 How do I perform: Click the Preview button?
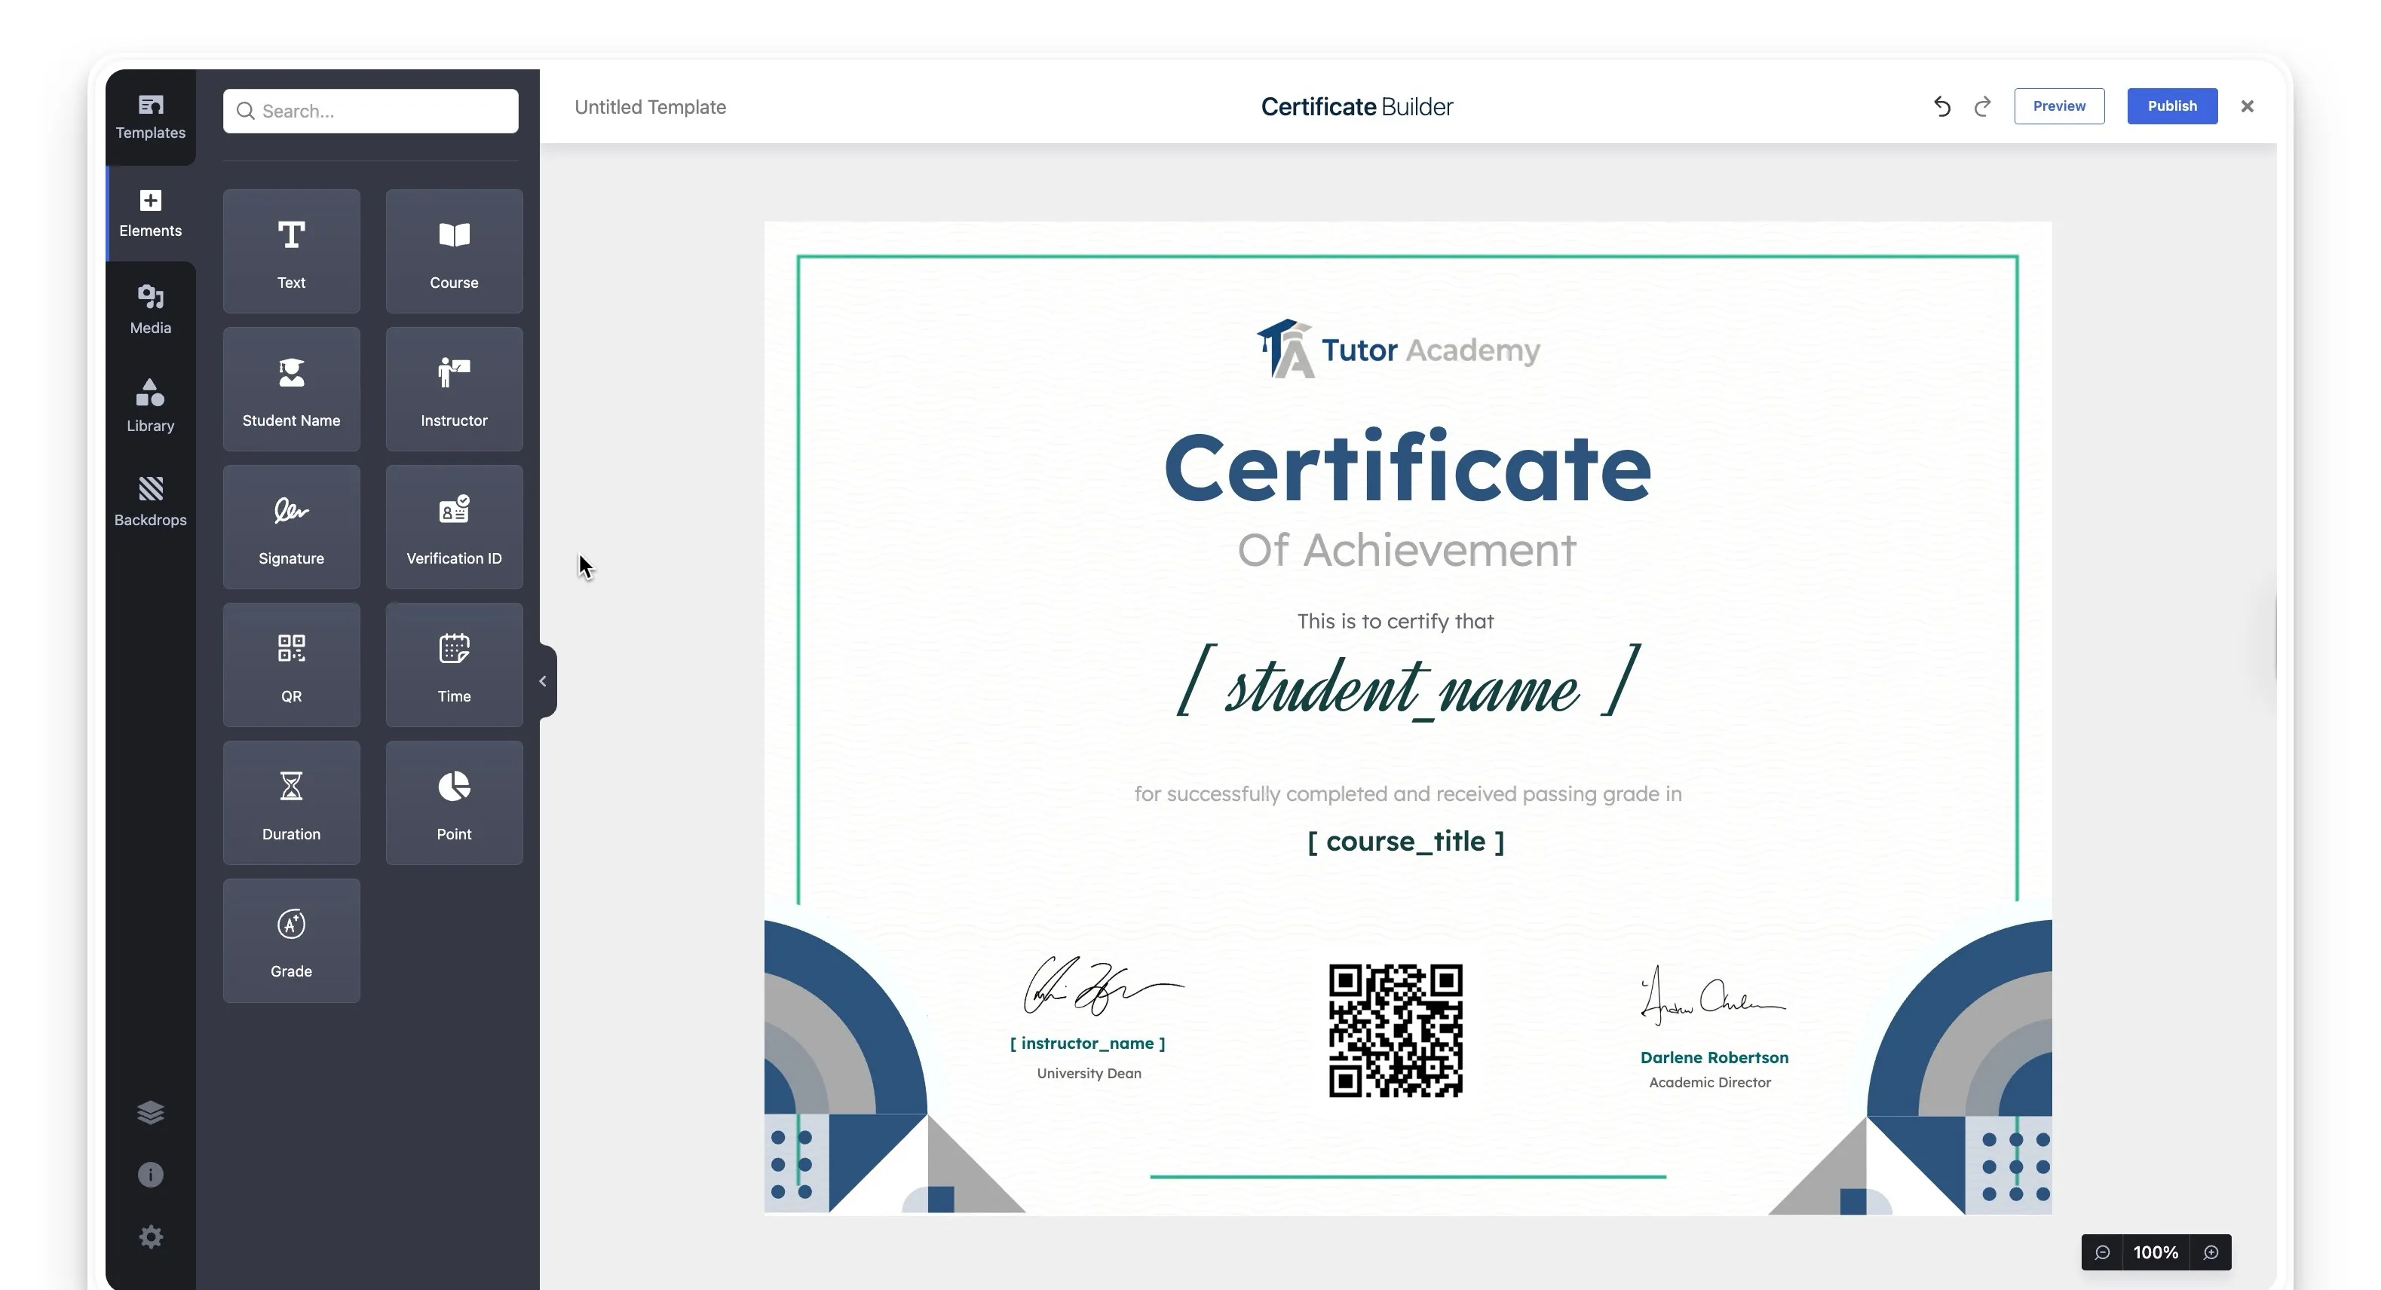[2058, 106]
